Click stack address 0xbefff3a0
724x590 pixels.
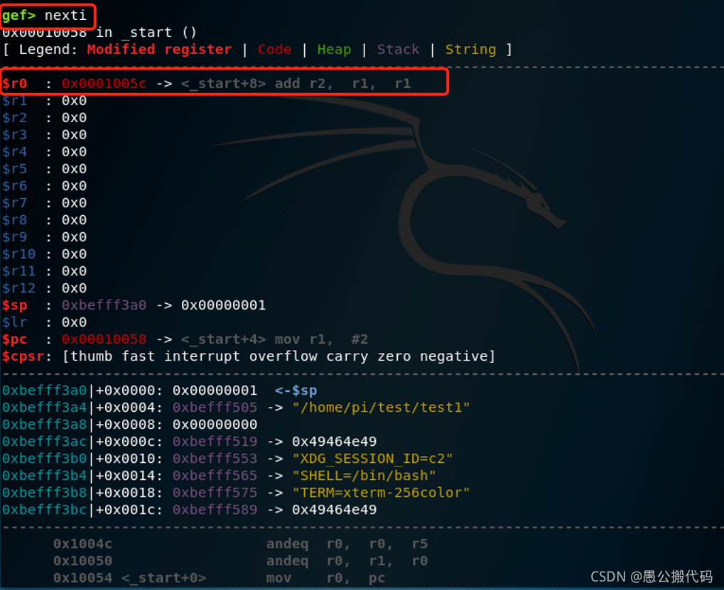[x=44, y=390]
